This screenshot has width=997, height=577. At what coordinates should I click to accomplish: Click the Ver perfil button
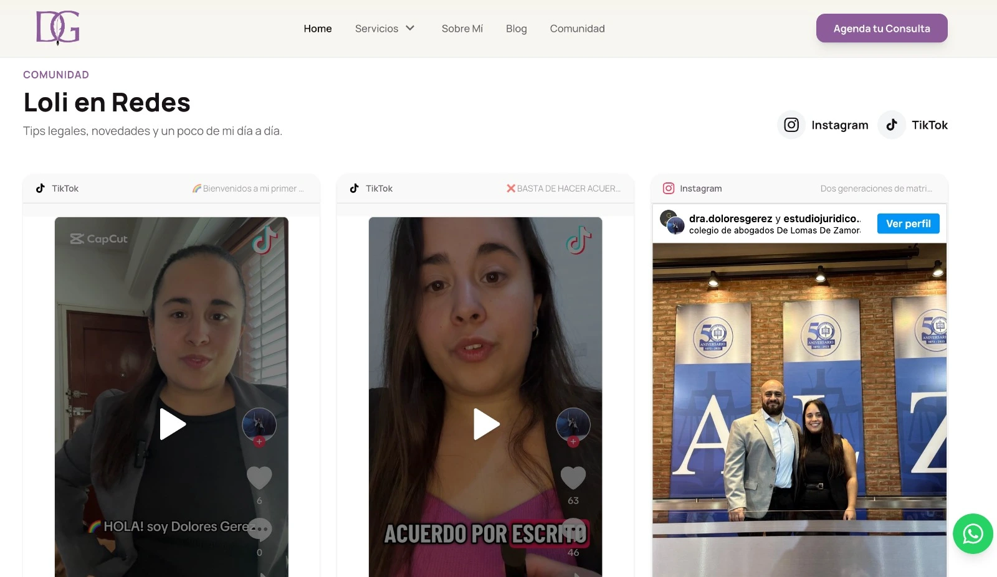pos(908,223)
